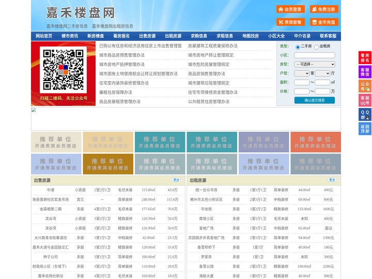Open the 郴州市五完小附近区 rental listing

point(206,199)
